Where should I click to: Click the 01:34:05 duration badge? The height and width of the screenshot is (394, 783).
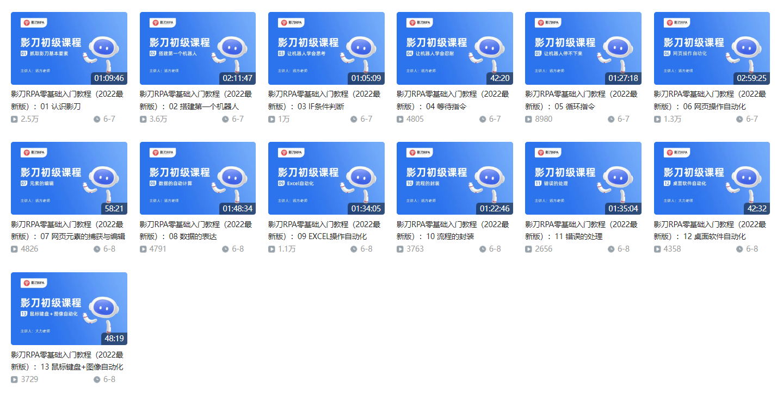[x=366, y=209]
